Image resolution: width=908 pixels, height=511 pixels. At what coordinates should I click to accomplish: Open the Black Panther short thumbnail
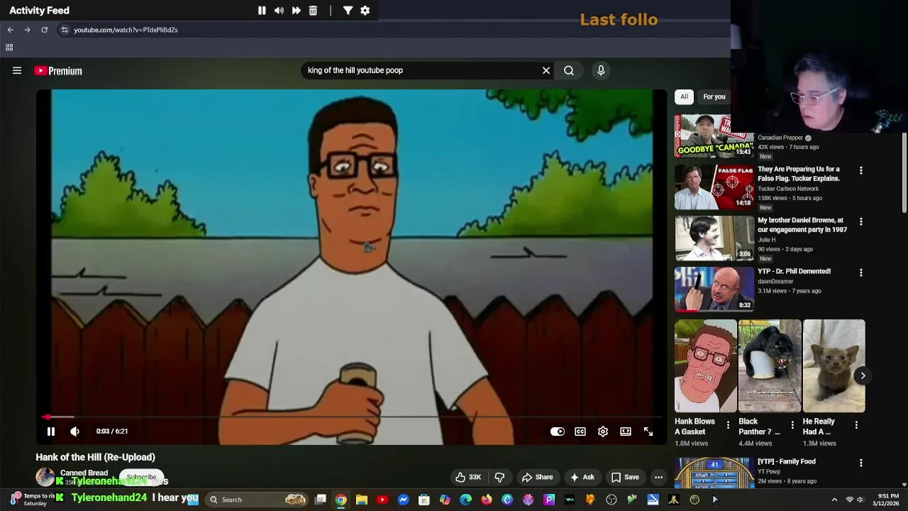[x=770, y=366]
